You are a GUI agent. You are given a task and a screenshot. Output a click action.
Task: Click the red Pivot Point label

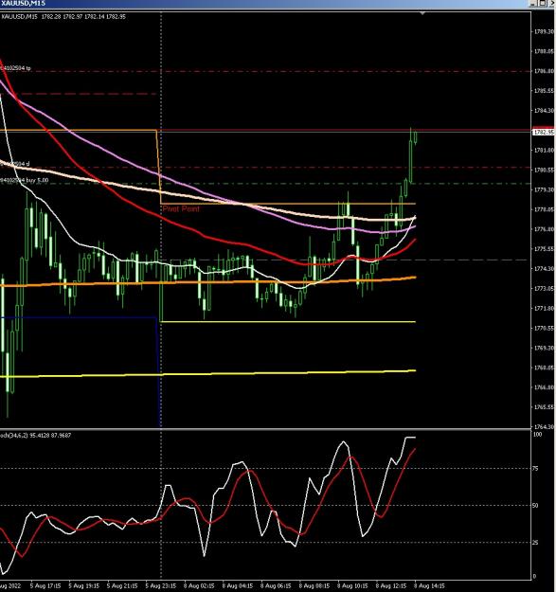(181, 208)
